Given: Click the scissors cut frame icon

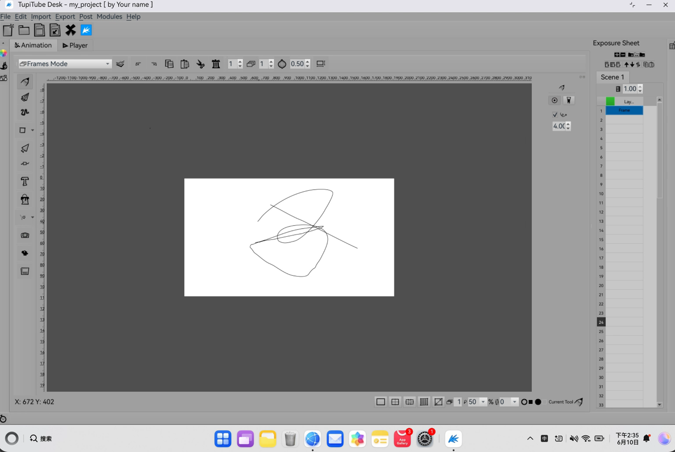Looking at the screenshot, I should point(200,64).
